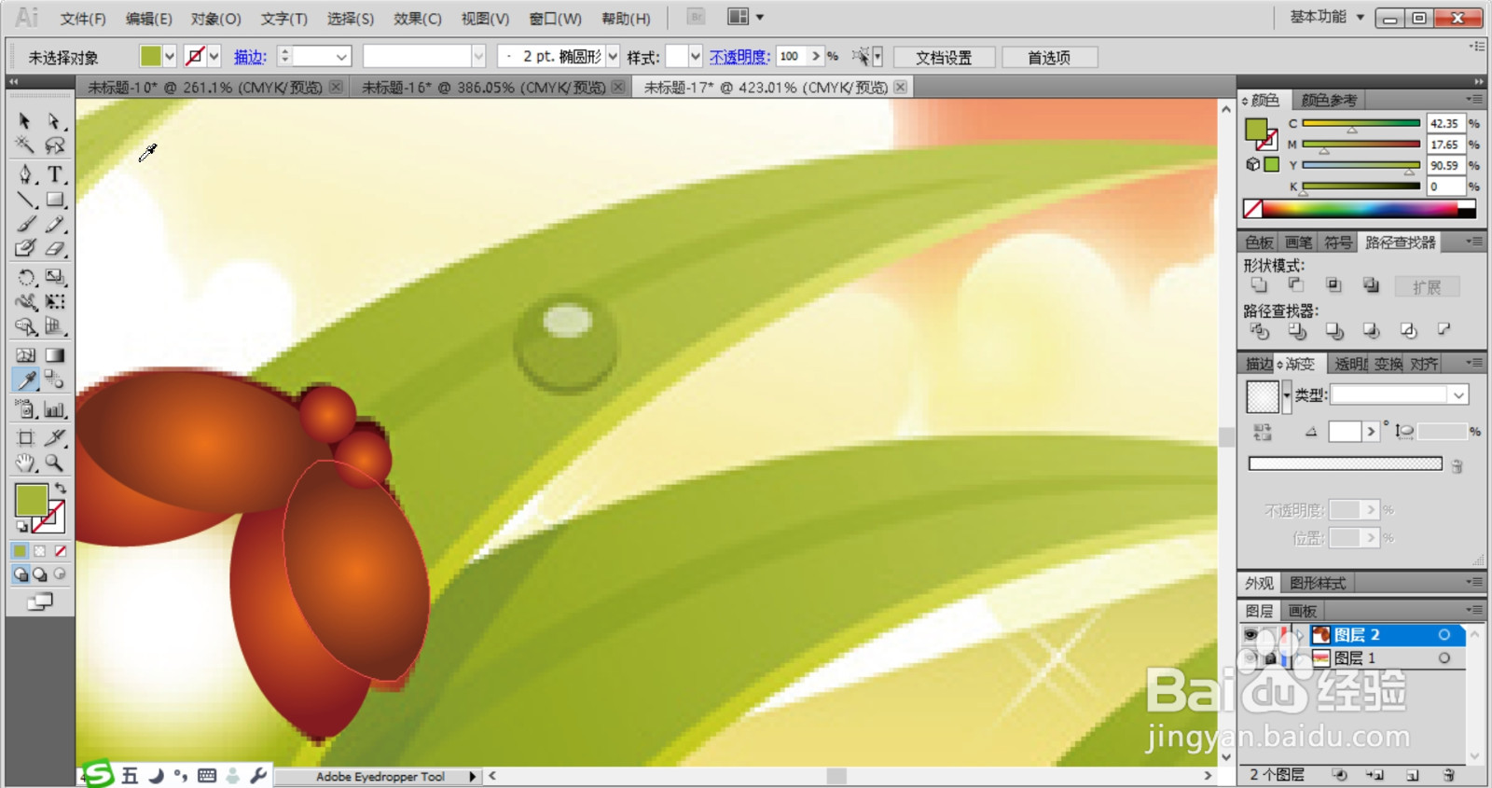Select the Zoom magnifier tool

click(55, 463)
